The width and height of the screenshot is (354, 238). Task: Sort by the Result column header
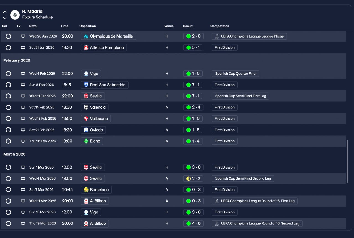click(x=188, y=26)
